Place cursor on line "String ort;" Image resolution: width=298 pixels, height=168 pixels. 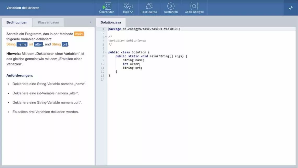click(132, 68)
